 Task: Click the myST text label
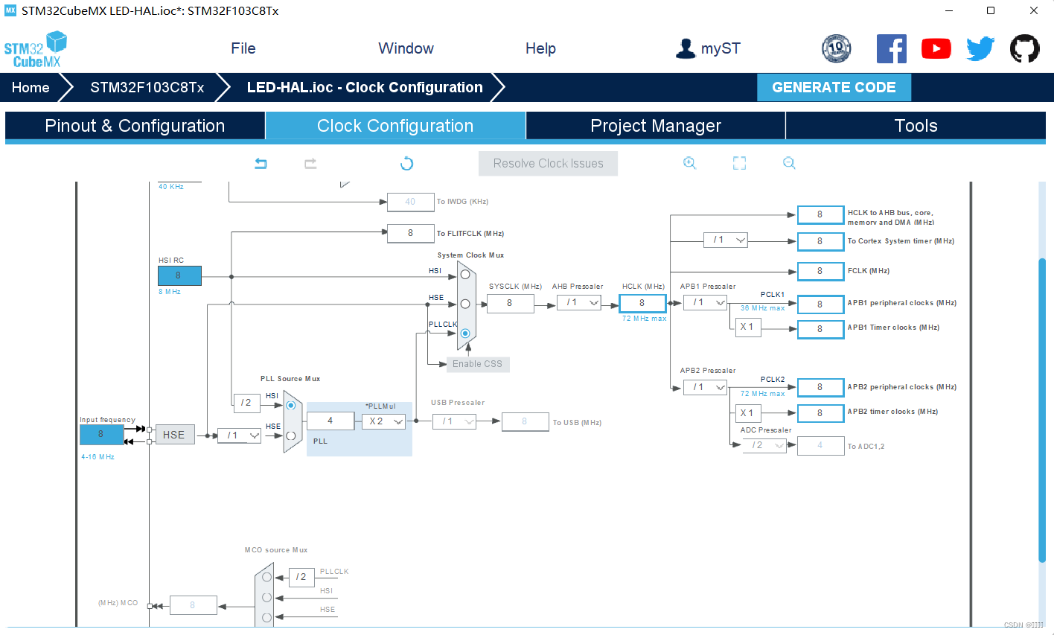[721, 48]
